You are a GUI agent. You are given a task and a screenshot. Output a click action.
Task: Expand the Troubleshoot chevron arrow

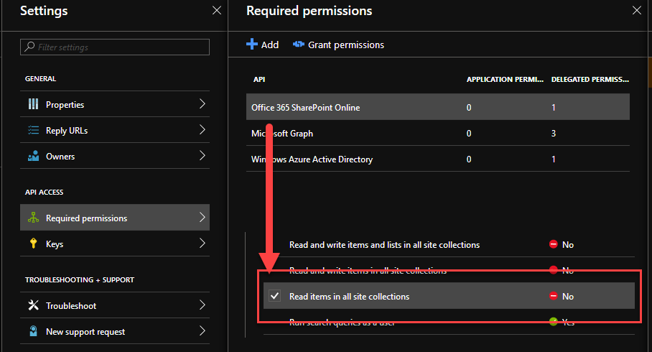click(202, 306)
